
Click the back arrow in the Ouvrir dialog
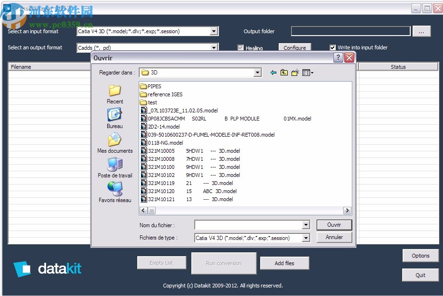point(273,73)
